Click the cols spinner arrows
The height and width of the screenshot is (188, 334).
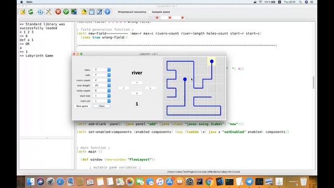109,75
